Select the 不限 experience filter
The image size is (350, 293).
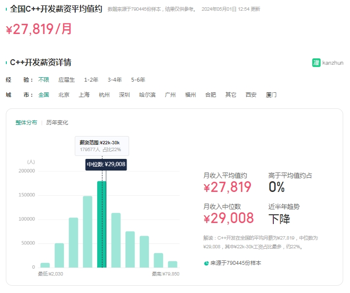click(x=44, y=80)
